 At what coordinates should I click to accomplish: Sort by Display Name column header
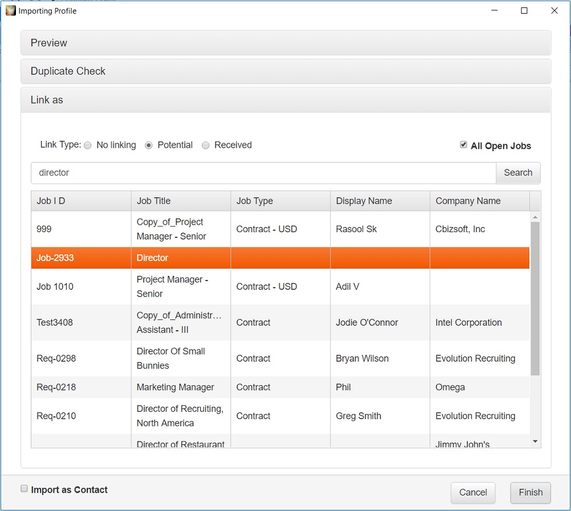click(380, 201)
